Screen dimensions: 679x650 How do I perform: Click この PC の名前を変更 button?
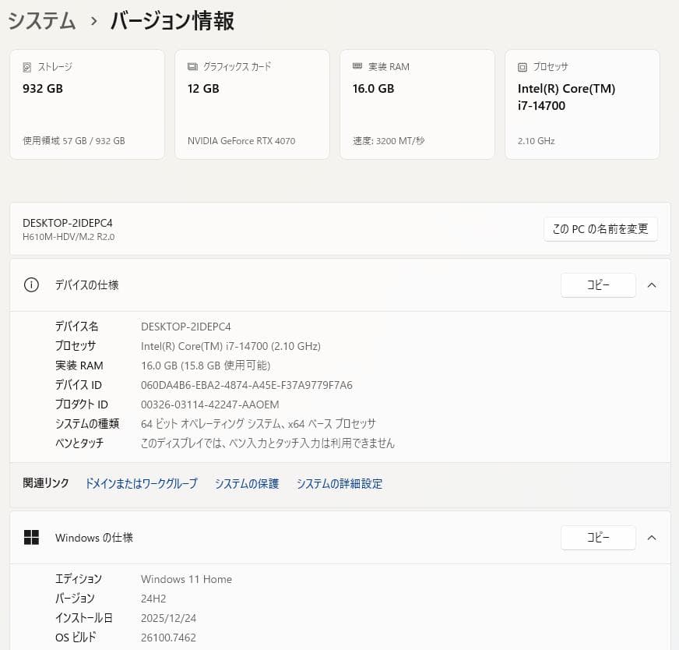click(600, 229)
